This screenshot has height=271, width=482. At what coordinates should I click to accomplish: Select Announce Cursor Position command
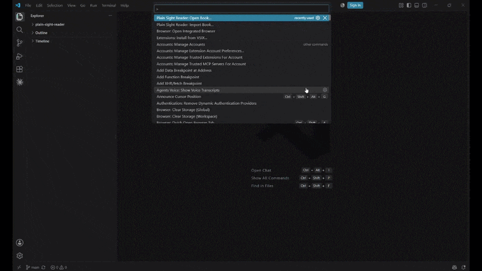coord(242,96)
